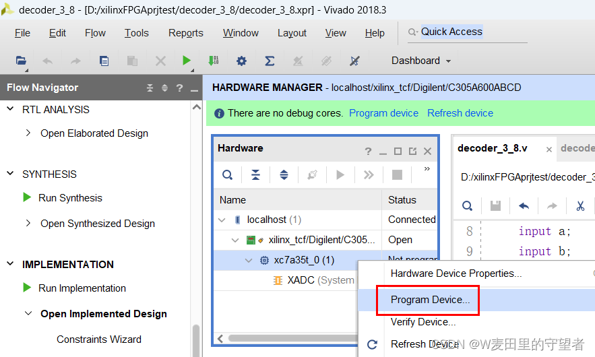Open Settings gear icon in main toolbar
Screen dimensions: 595x357
241,61
